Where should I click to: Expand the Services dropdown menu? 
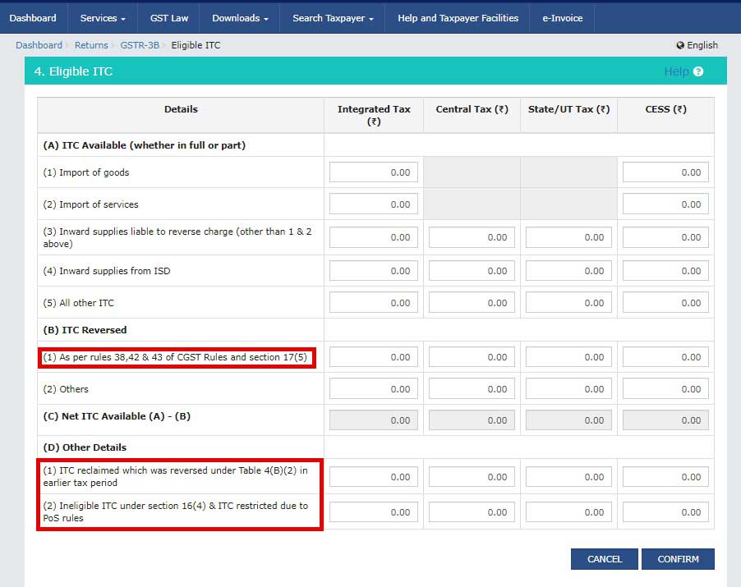tap(103, 18)
